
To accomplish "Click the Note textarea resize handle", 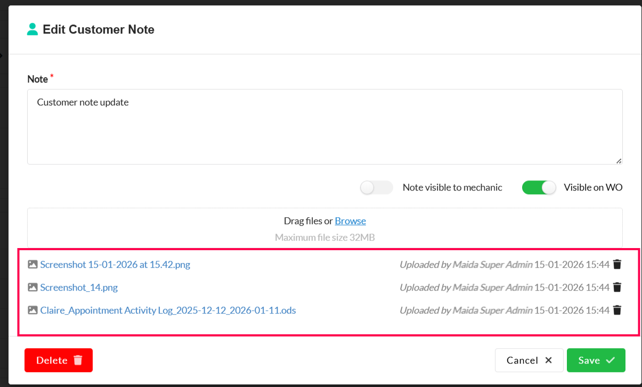I will click(619, 160).
